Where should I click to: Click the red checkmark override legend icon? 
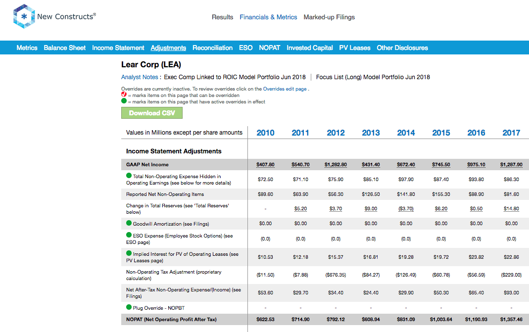(124, 95)
